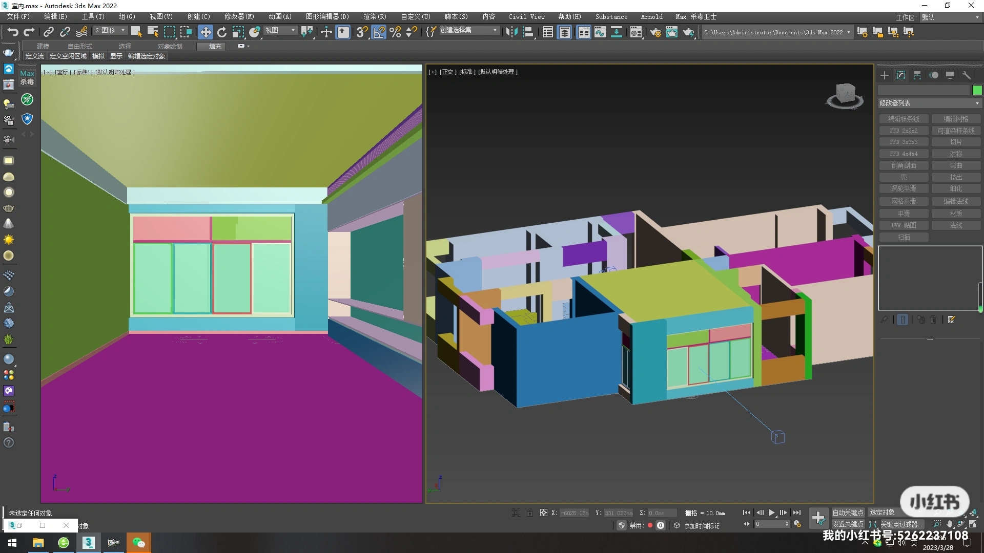The height and width of the screenshot is (553, 984).
Task: Open the Render Setup teapot icon
Action: click(655, 32)
